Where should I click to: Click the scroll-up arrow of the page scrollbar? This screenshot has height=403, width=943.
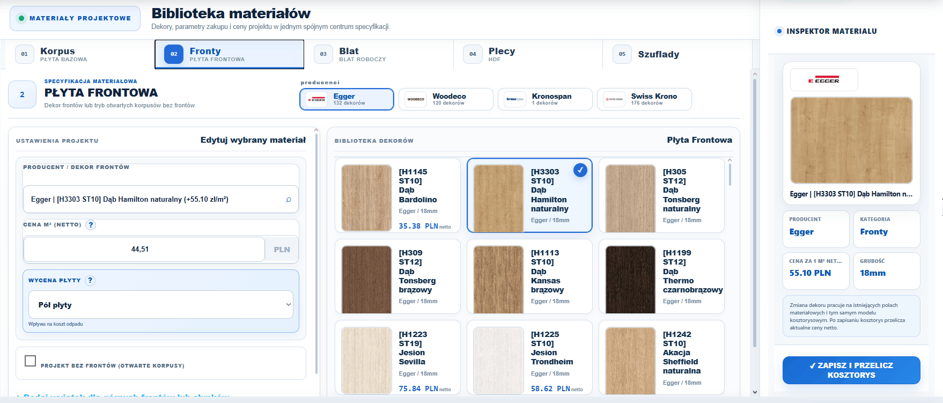755,74
